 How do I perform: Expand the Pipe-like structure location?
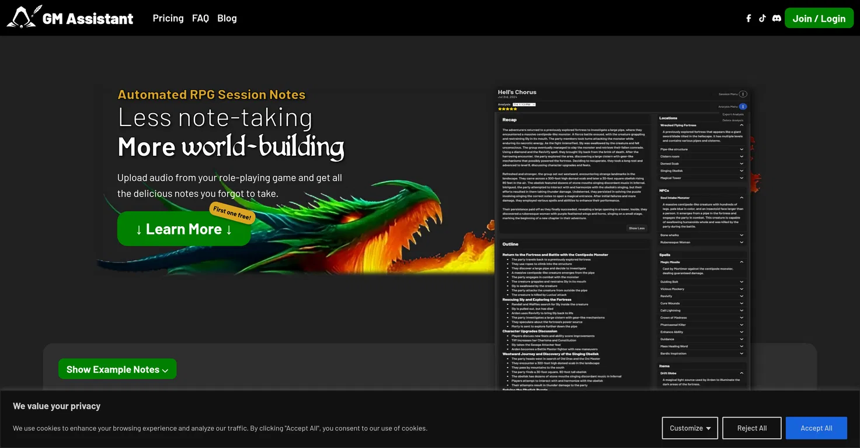point(741,149)
